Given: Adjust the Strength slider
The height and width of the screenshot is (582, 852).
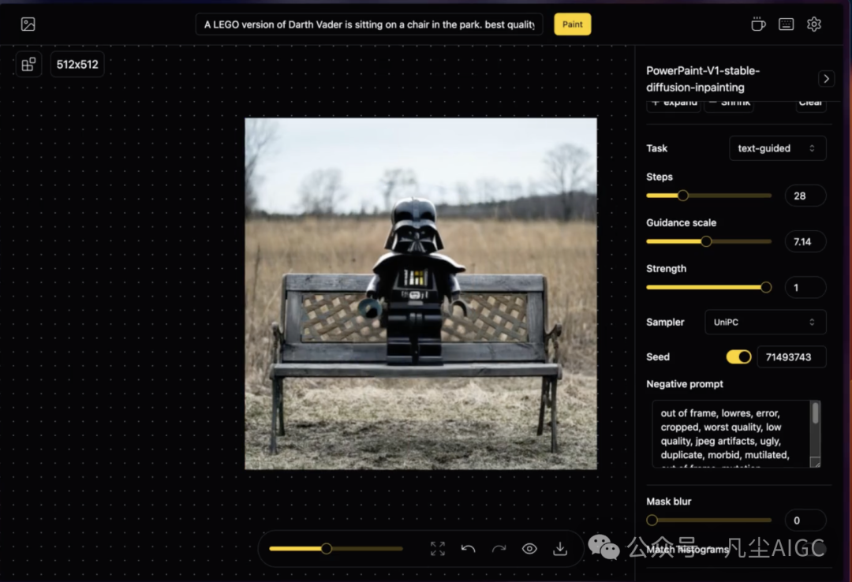Looking at the screenshot, I should (708, 287).
